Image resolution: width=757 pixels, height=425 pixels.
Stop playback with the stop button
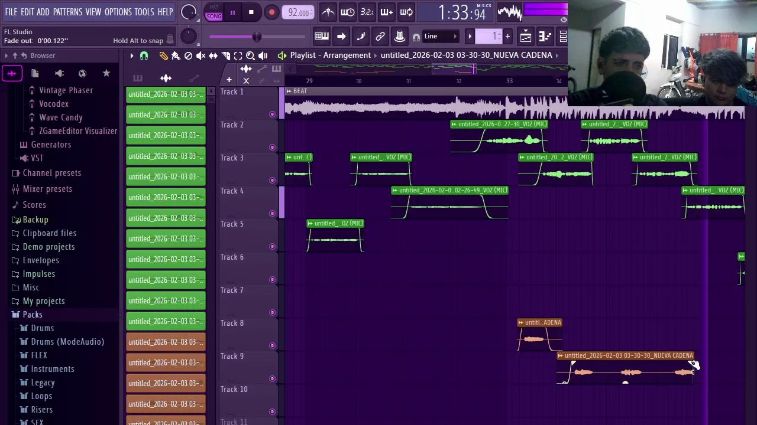click(251, 12)
